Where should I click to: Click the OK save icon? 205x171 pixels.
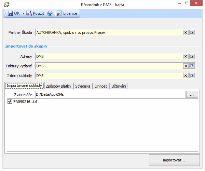click(10, 13)
